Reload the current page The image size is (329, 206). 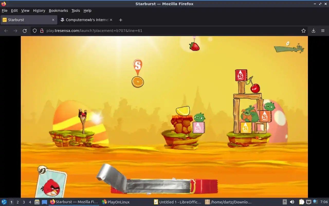point(25,31)
